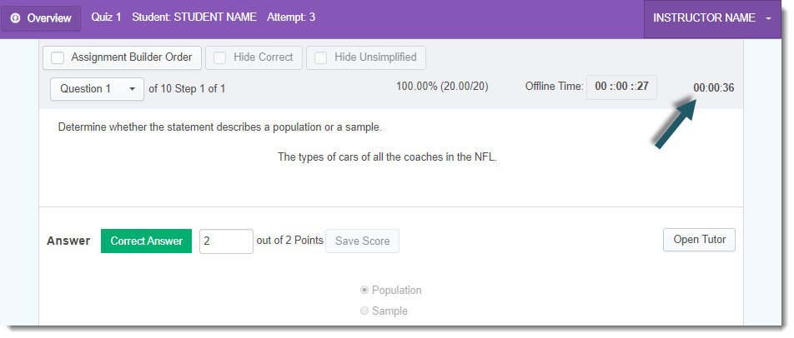Click the circled arrow icon beside Overview
Screen dimensions: 794x338
click(15, 18)
